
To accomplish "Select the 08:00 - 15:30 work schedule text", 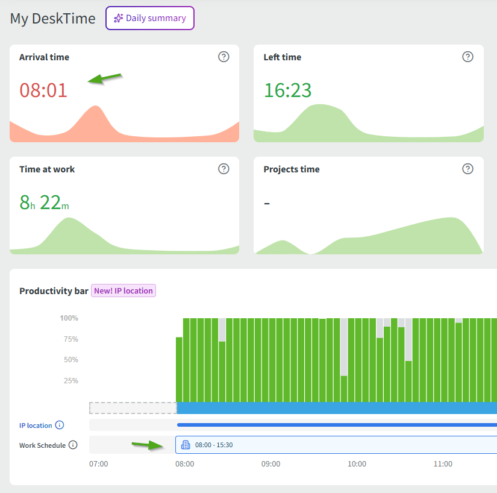I will pos(214,445).
